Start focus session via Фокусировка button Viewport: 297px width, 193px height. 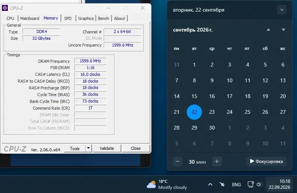266,161
